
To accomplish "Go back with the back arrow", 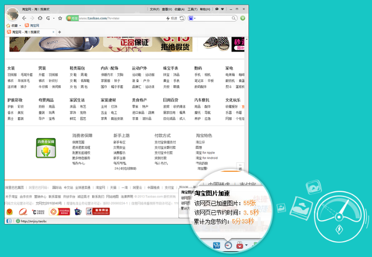I will 24,18.
